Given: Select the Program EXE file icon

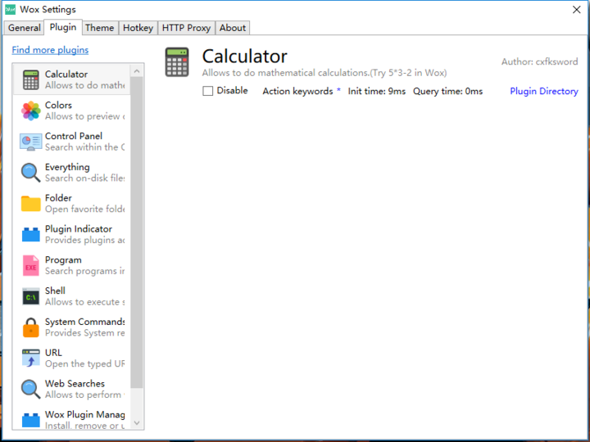Looking at the screenshot, I should [31, 266].
